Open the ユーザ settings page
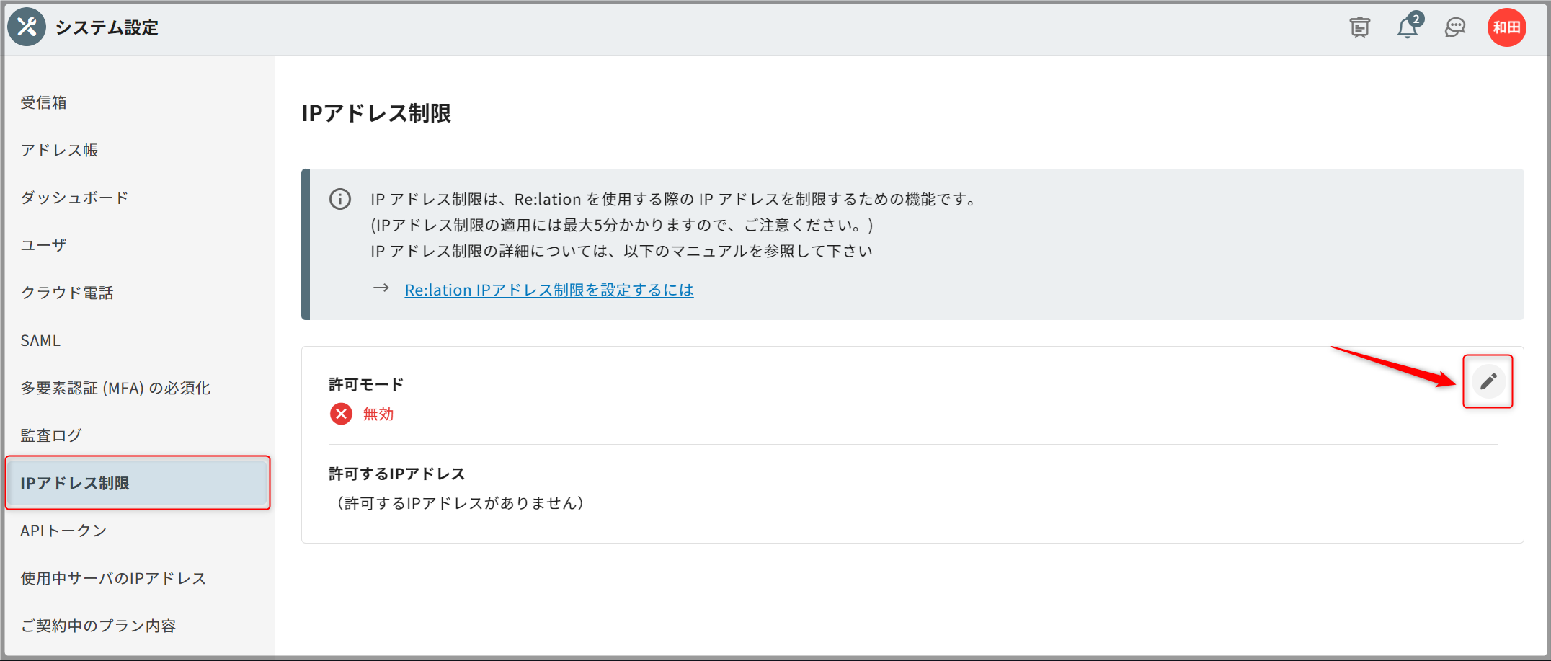 click(x=44, y=245)
